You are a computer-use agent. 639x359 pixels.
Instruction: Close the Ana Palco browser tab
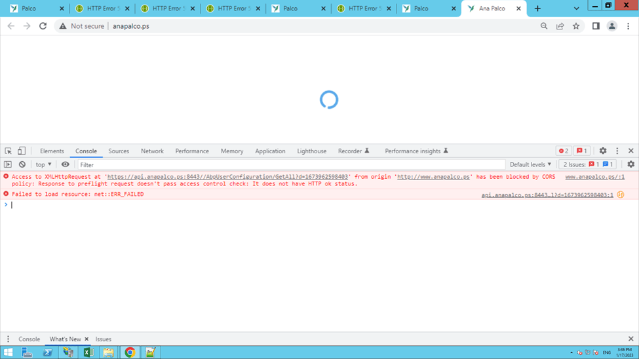tap(518, 9)
